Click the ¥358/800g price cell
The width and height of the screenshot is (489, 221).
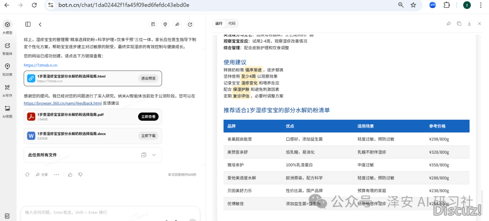tap(439, 165)
